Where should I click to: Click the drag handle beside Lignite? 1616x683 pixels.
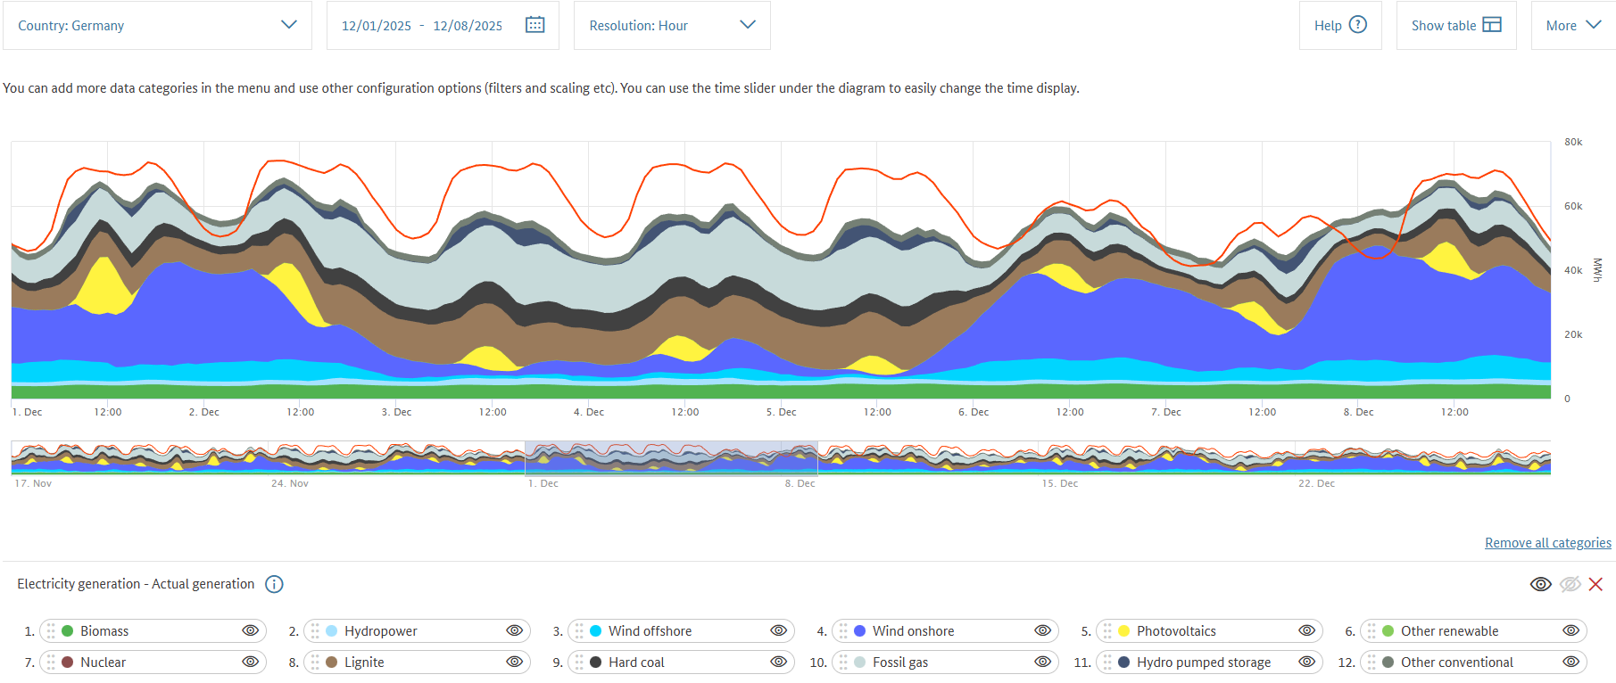(x=315, y=662)
